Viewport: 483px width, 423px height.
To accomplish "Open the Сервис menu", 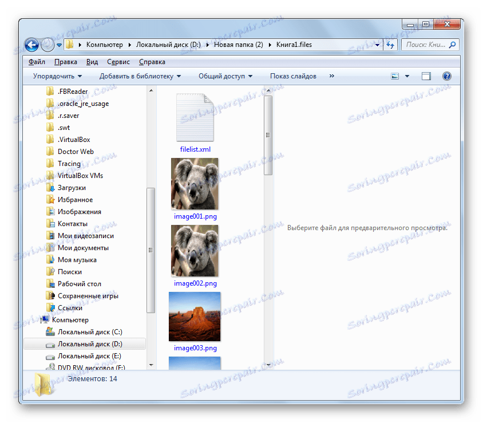I will [x=118, y=61].
